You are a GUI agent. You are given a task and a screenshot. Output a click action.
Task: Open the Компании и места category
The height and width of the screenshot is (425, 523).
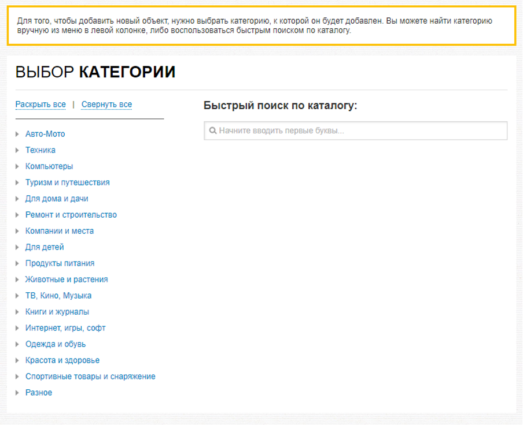[x=60, y=231]
